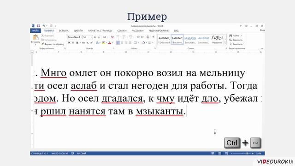
Task: Expand the styles gallery with the More arrow
Action: [225, 43]
